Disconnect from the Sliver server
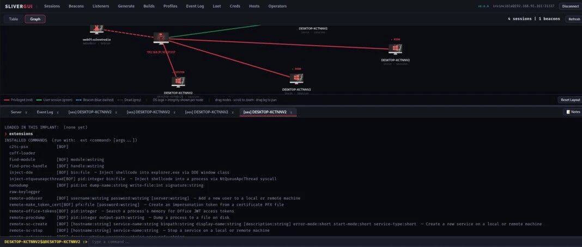 [570, 7]
